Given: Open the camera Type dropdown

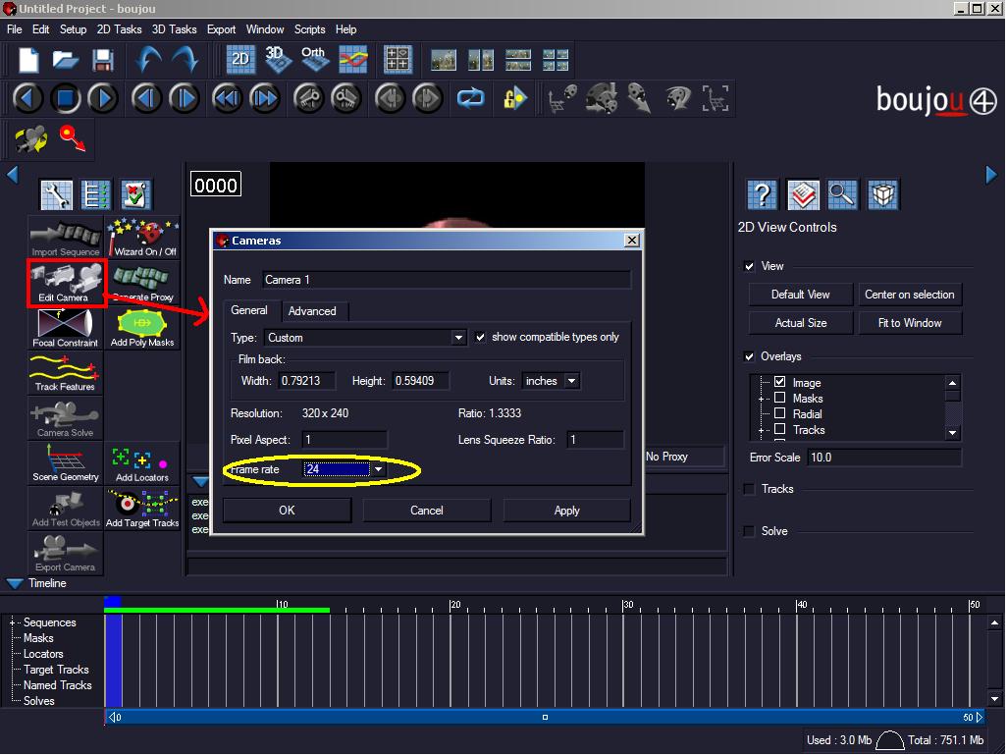Looking at the screenshot, I should tap(458, 338).
